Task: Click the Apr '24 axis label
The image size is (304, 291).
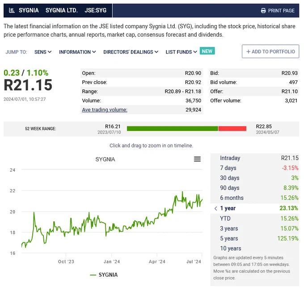Action: 157,262
